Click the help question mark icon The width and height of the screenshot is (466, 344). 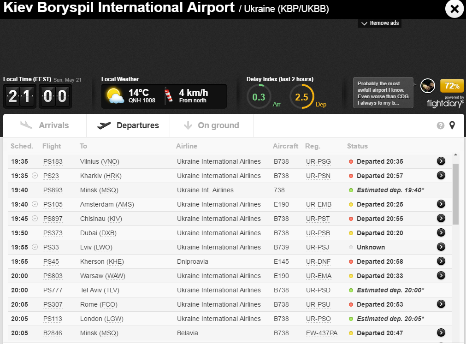(440, 125)
